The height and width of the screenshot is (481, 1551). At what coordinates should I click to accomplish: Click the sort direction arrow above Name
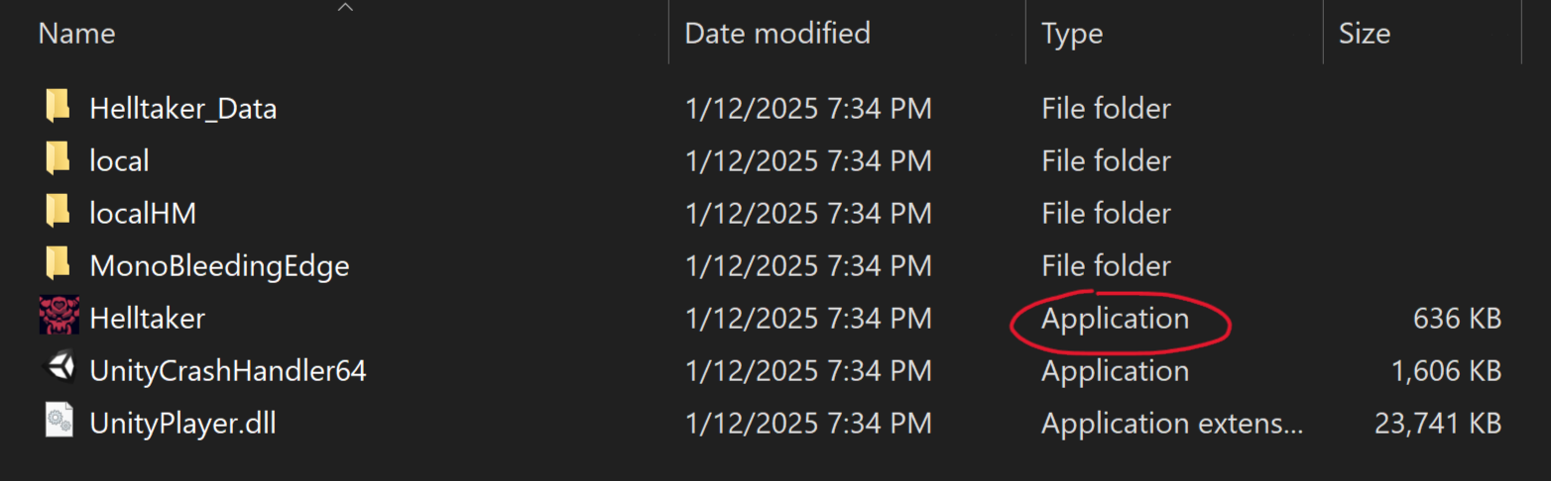(345, 7)
